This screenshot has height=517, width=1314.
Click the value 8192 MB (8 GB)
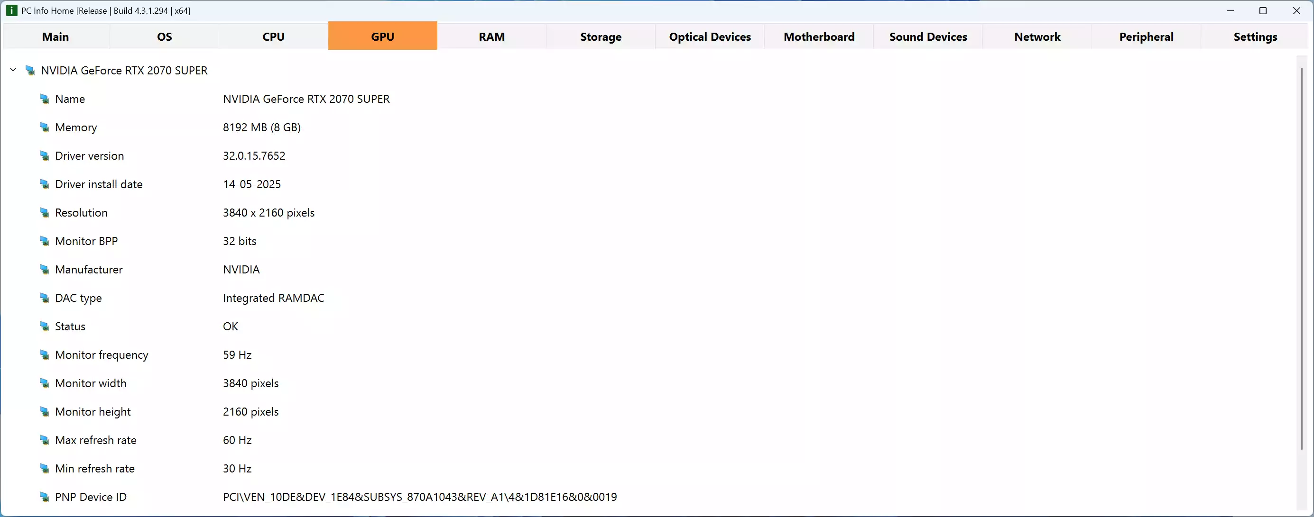click(262, 127)
